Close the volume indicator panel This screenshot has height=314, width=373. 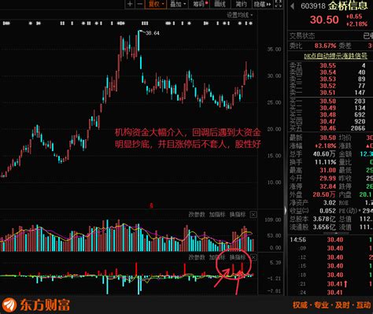tap(253, 215)
